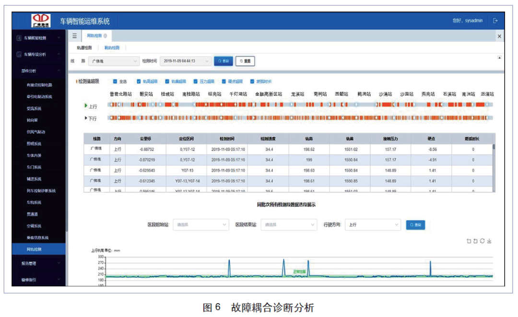Switch to the 靴轨检测 tab
The image size is (518, 317).
[x=112, y=48]
